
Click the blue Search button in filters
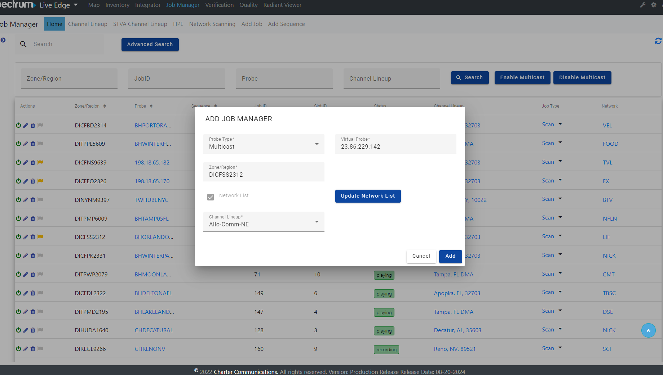point(469,78)
